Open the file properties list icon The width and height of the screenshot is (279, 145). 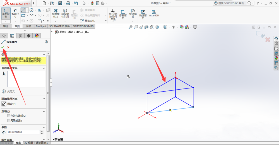(x=97, y=3)
